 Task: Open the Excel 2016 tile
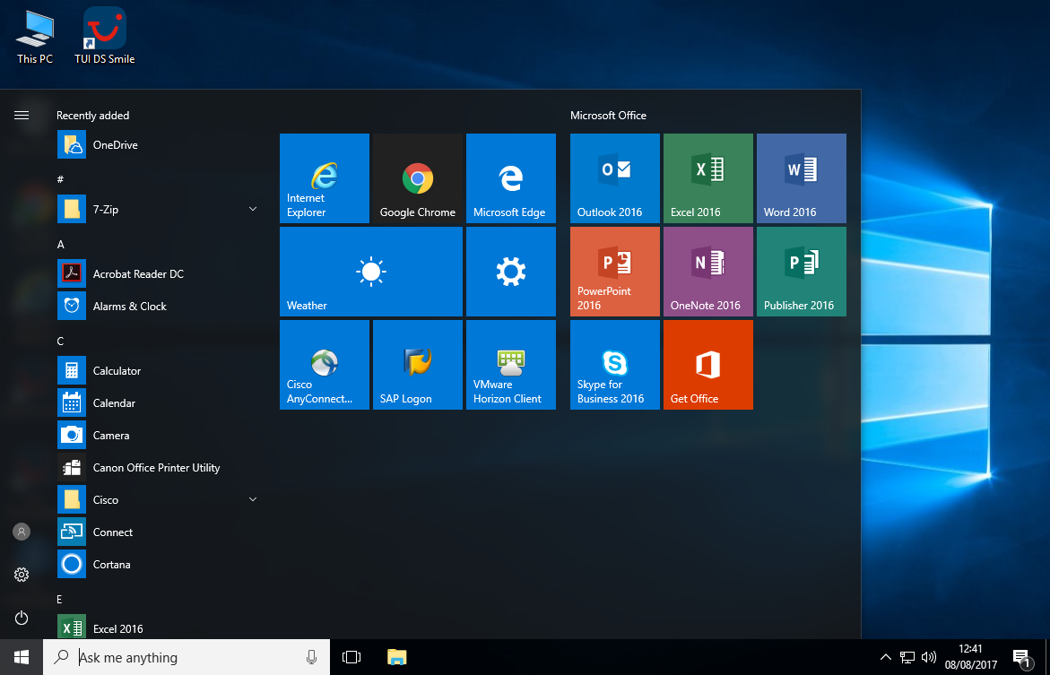point(707,178)
